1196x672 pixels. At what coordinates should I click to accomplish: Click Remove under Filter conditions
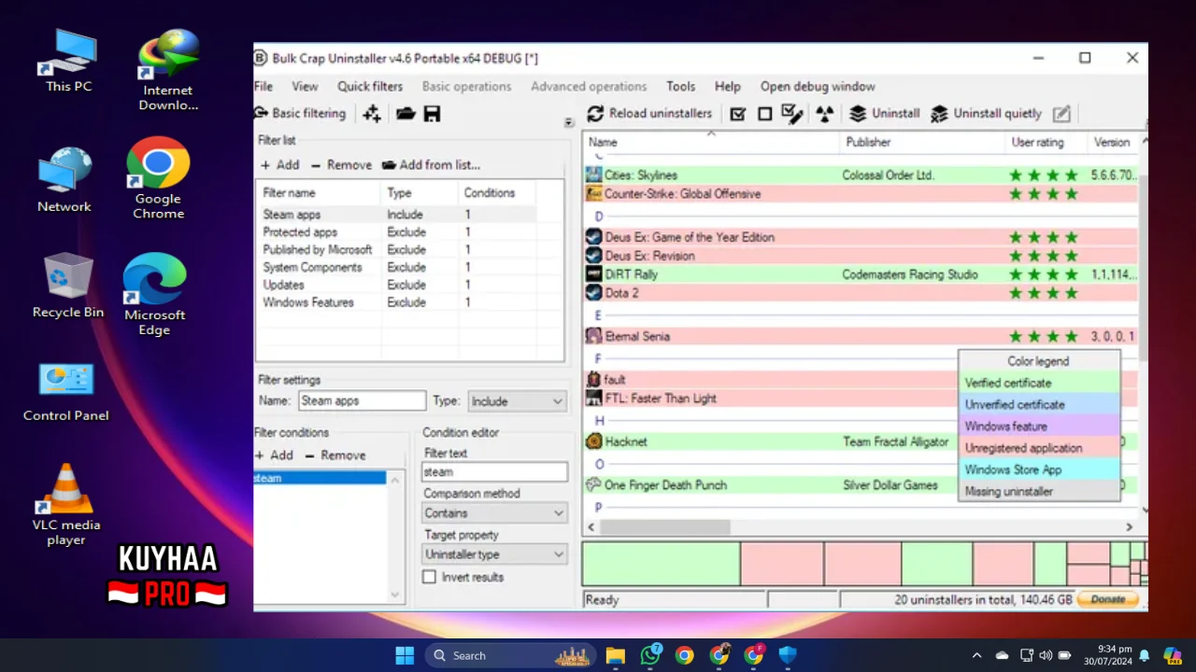[334, 455]
